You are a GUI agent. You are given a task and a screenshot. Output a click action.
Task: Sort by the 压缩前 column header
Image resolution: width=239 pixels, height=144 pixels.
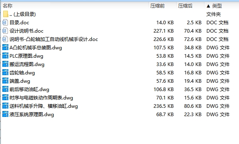point(157,6)
